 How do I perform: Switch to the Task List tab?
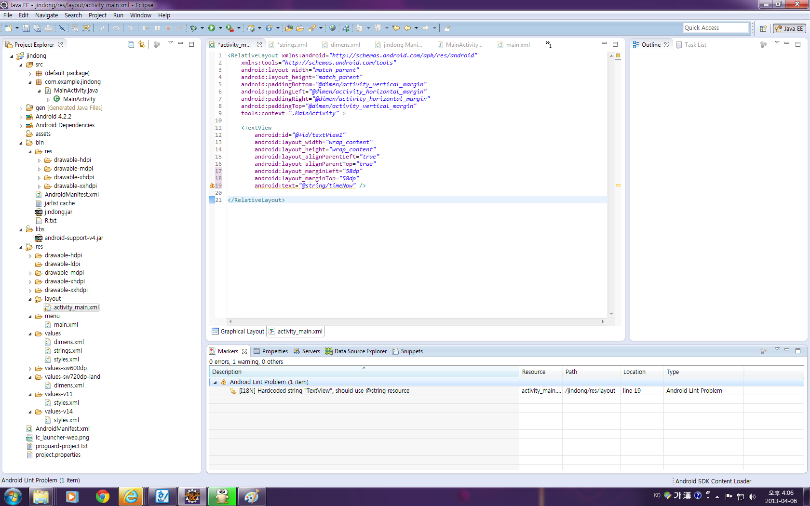[691, 45]
